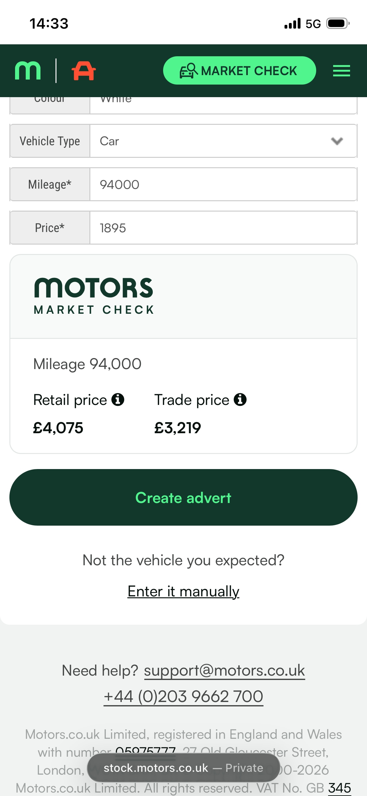Screen dimensions: 367x796
Task: Tap the red car logo icon
Action: pos(83,71)
